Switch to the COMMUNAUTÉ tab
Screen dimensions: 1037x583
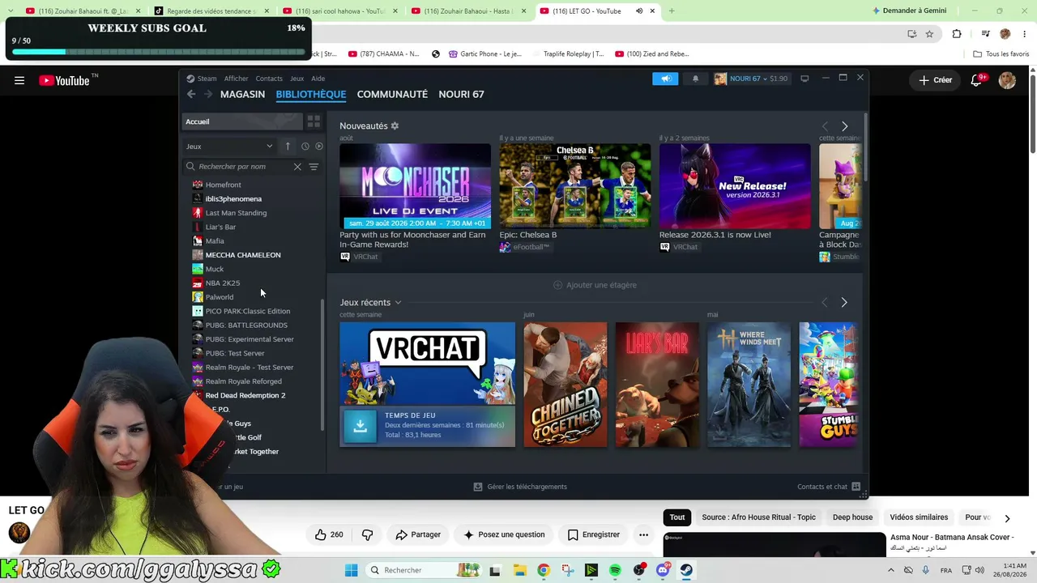tap(392, 94)
